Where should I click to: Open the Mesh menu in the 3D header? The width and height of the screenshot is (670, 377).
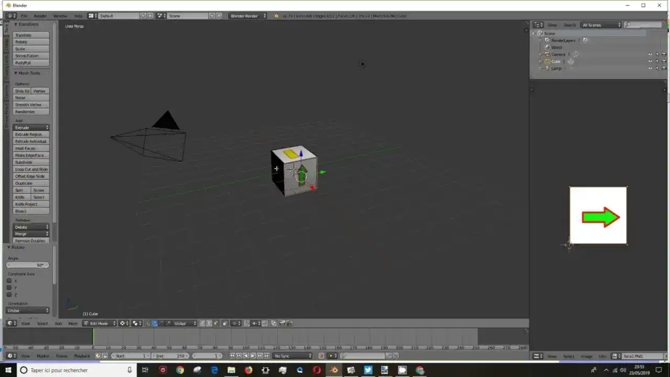click(x=73, y=323)
